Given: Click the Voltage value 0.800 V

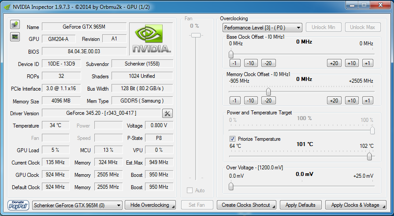Looking at the screenshot, I should click(x=159, y=125).
